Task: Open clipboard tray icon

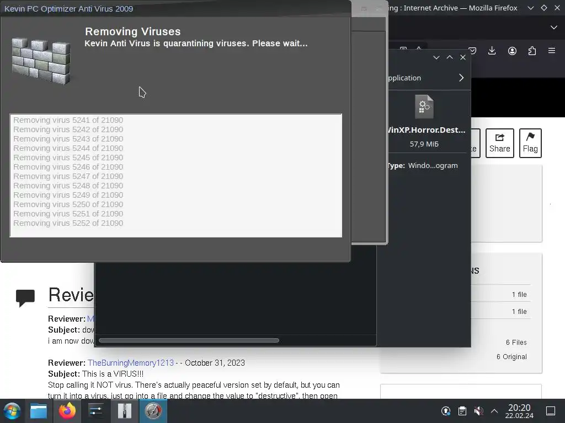Action: click(x=462, y=411)
